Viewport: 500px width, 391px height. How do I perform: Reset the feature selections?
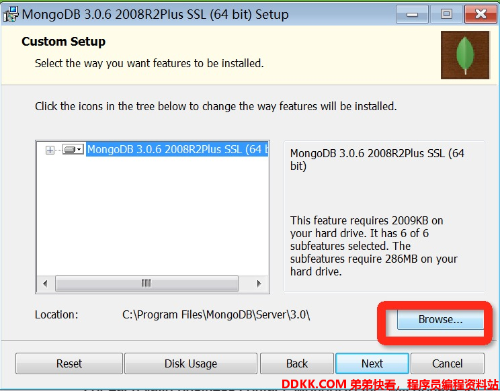coord(69,363)
